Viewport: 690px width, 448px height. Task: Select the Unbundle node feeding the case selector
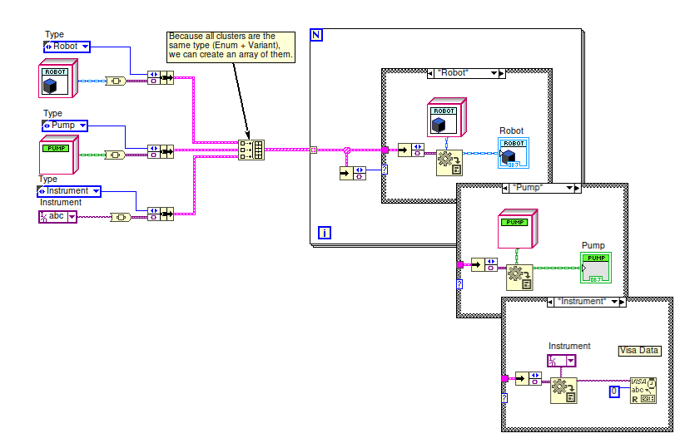(x=353, y=173)
